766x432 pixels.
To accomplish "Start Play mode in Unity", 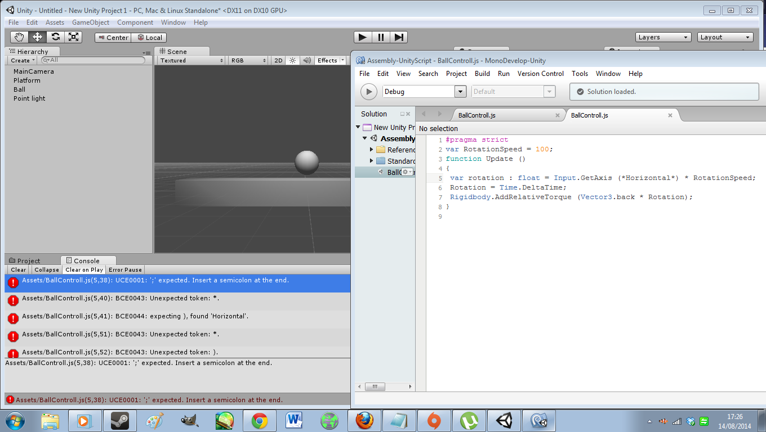I will tap(363, 37).
